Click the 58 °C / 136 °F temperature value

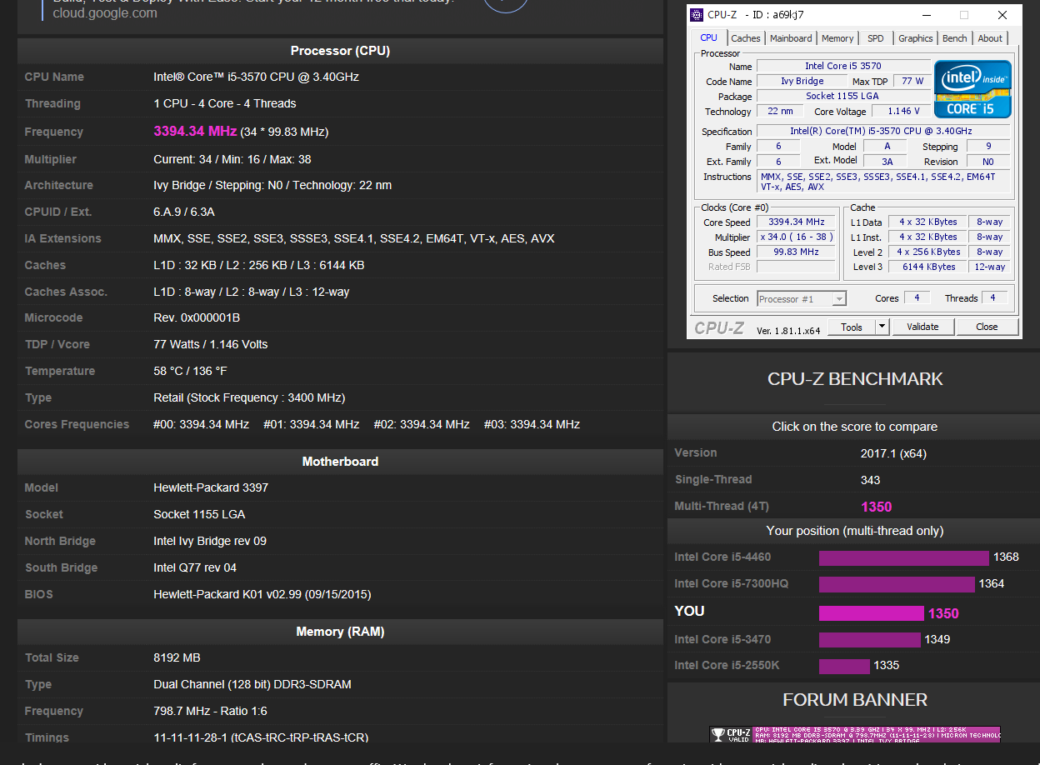click(x=190, y=371)
